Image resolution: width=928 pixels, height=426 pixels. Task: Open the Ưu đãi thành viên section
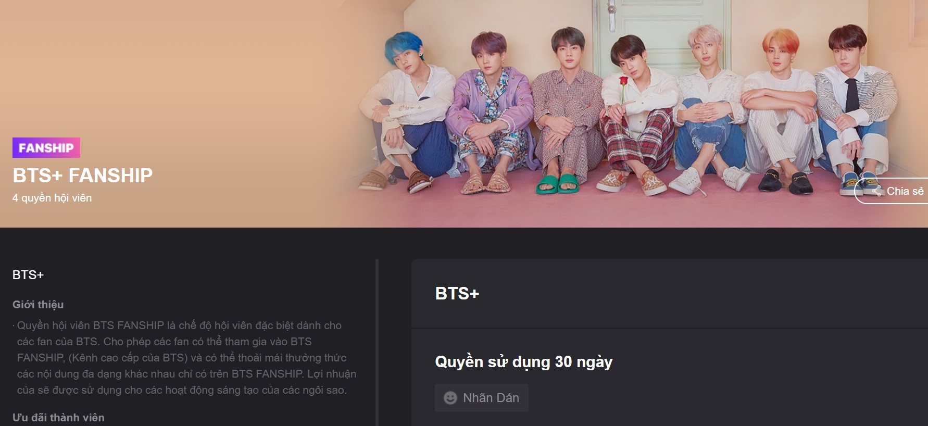(58, 418)
